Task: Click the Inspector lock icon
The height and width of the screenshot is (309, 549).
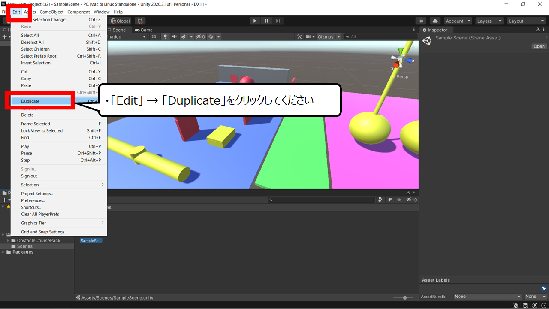Action: coord(538,30)
